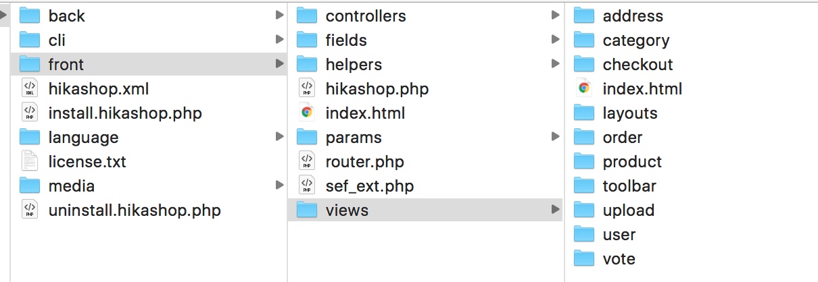Screen dimensions: 818x282
Task: Click the hikashop.php file icon
Action: pyautogui.click(x=307, y=89)
